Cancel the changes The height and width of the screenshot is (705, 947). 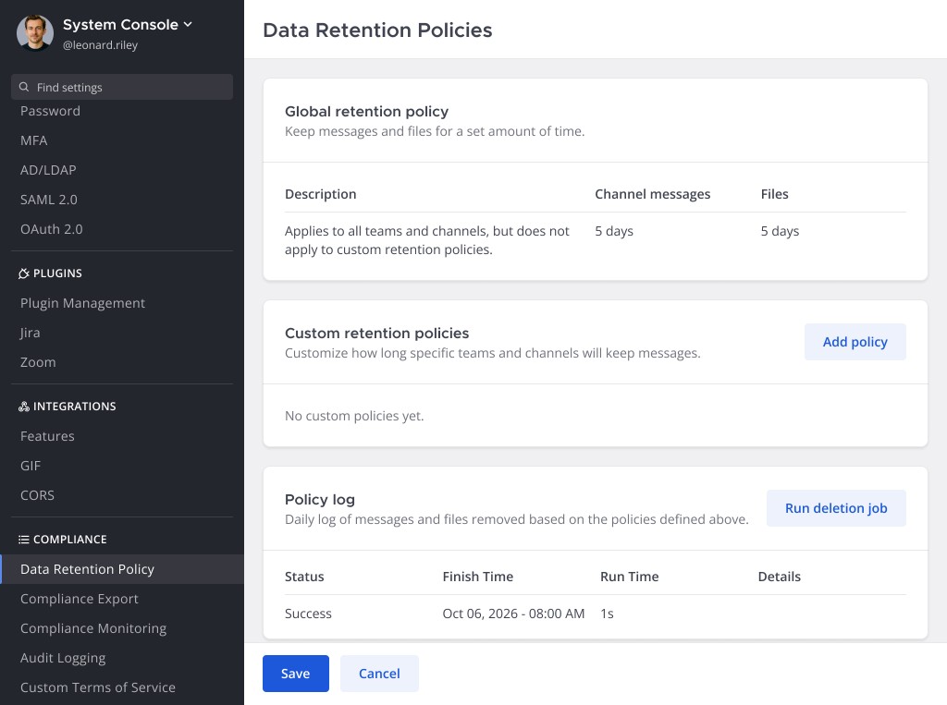click(379, 674)
